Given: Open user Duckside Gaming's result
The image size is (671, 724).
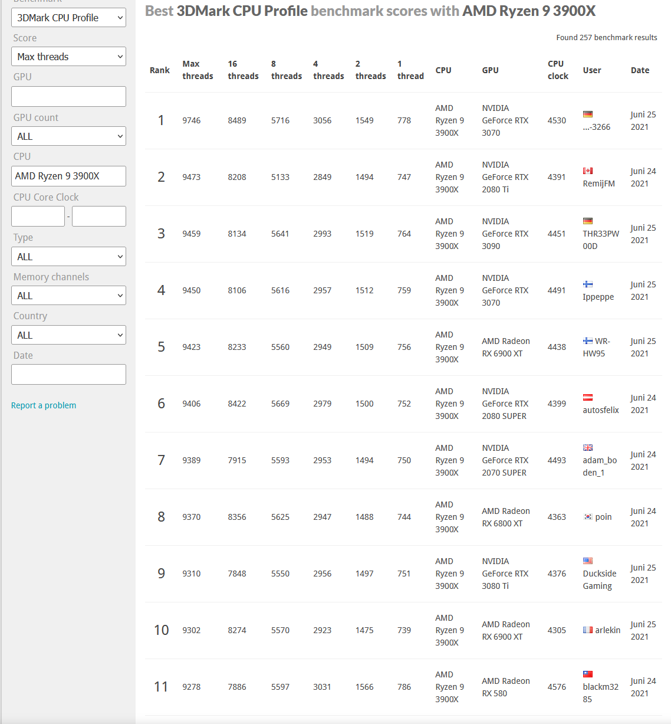Looking at the screenshot, I should click(x=600, y=580).
